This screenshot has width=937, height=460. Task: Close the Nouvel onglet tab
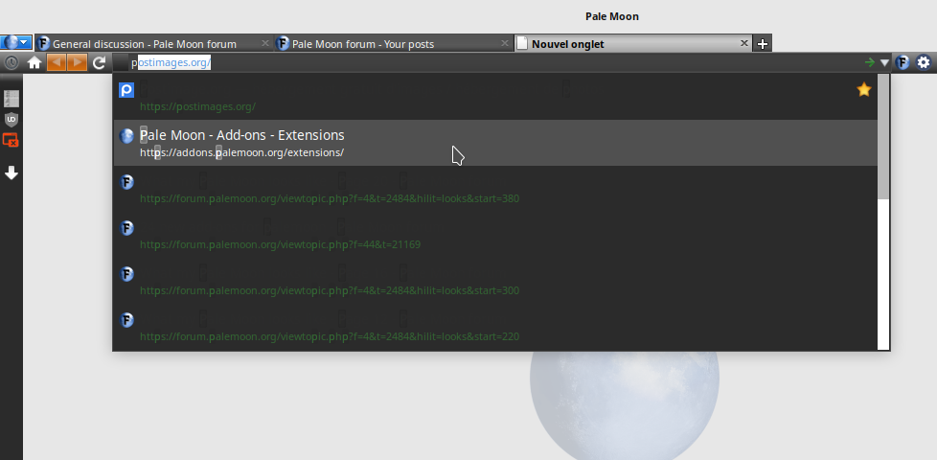744,43
